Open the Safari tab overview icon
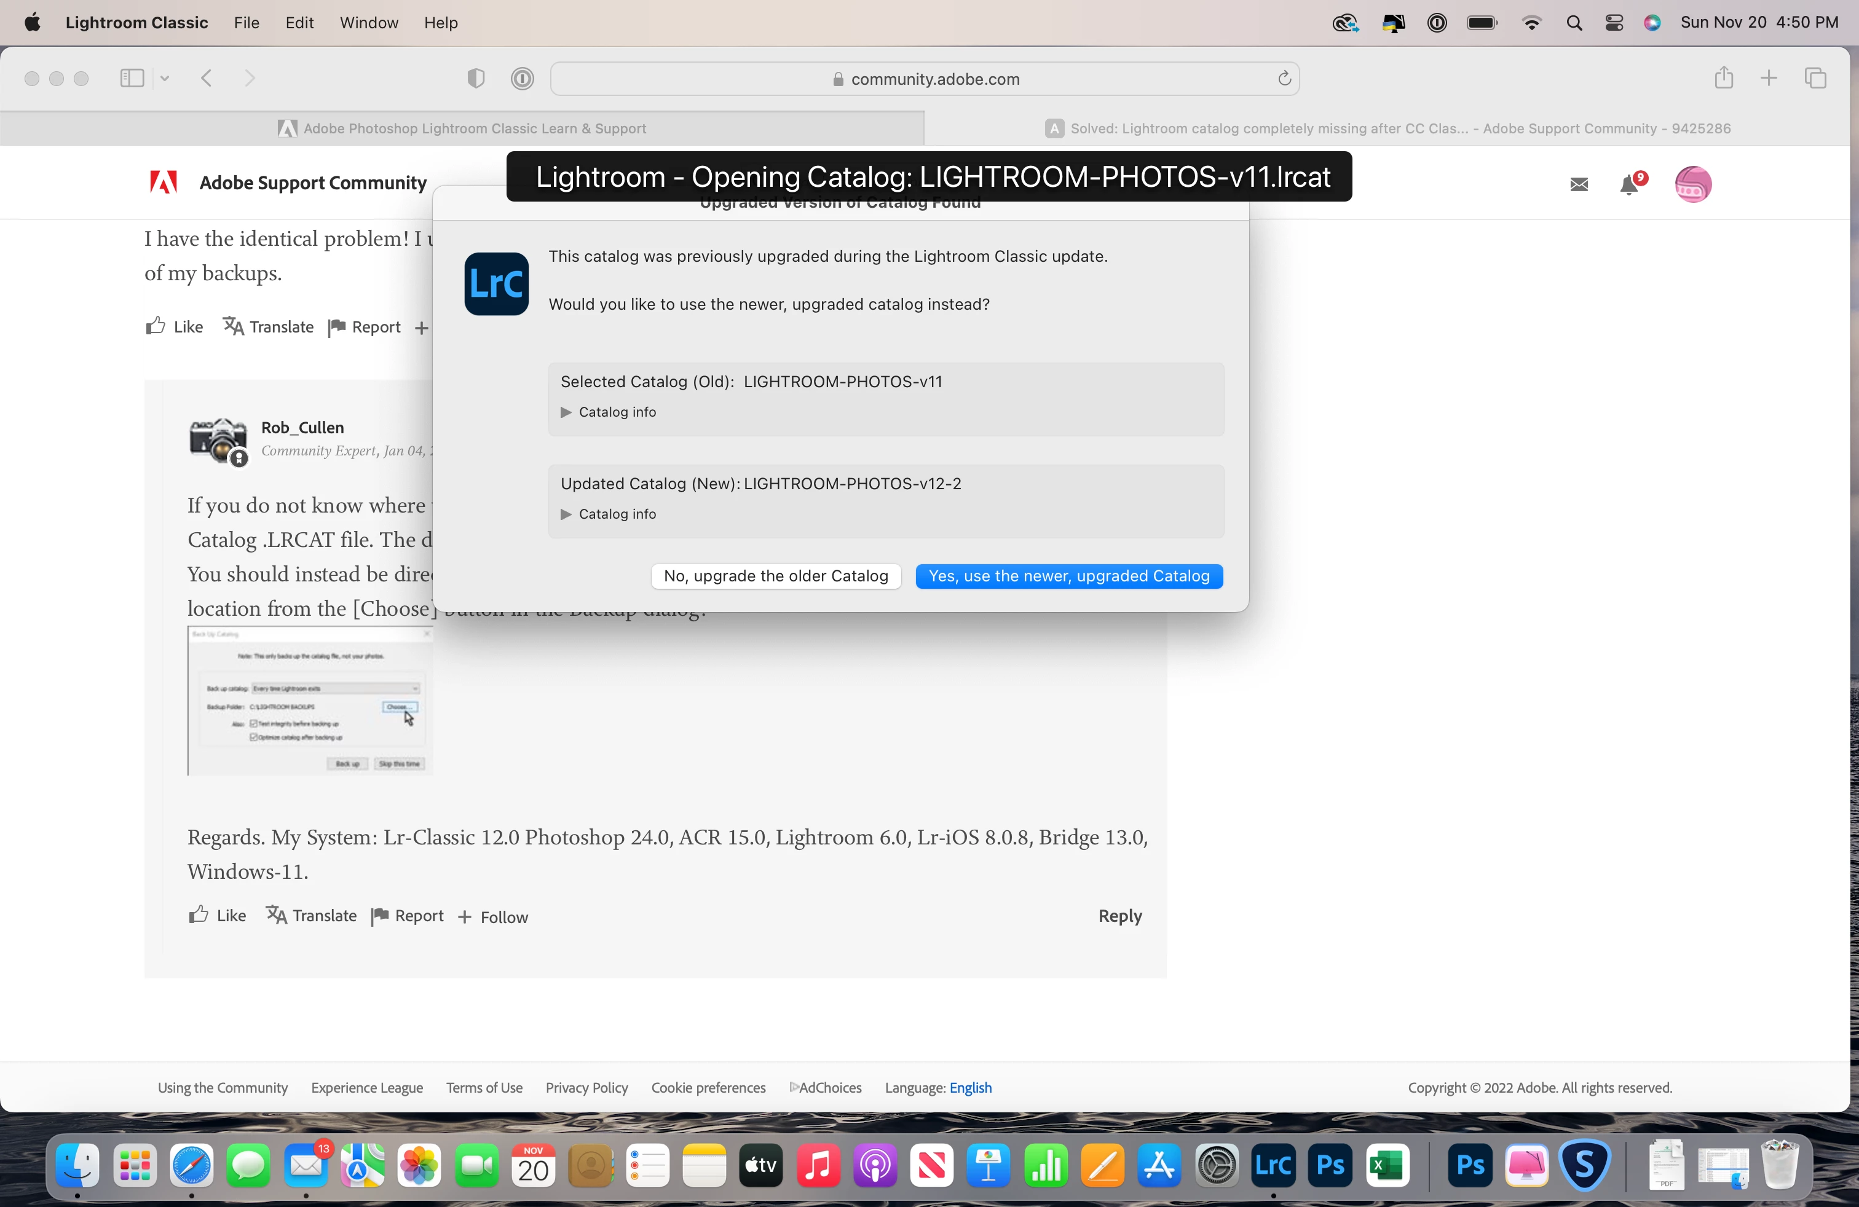Image resolution: width=1859 pixels, height=1207 pixels. (1815, 78)
